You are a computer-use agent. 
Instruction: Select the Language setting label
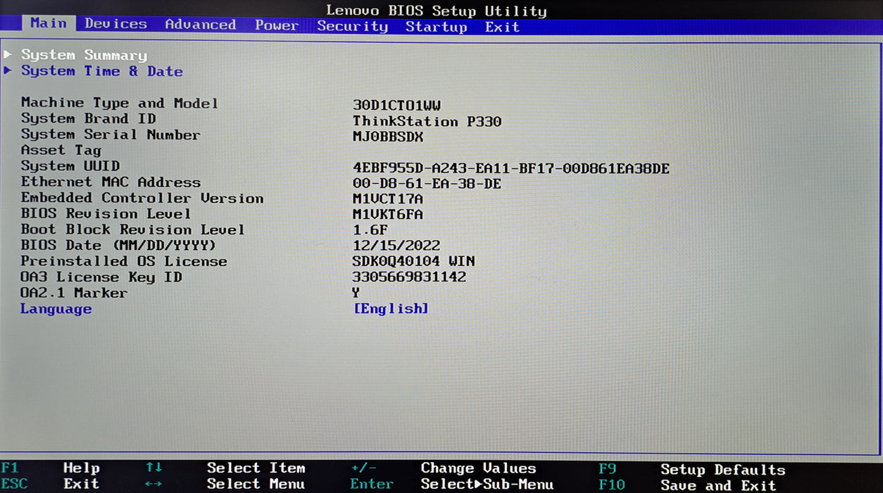point(56,309)
